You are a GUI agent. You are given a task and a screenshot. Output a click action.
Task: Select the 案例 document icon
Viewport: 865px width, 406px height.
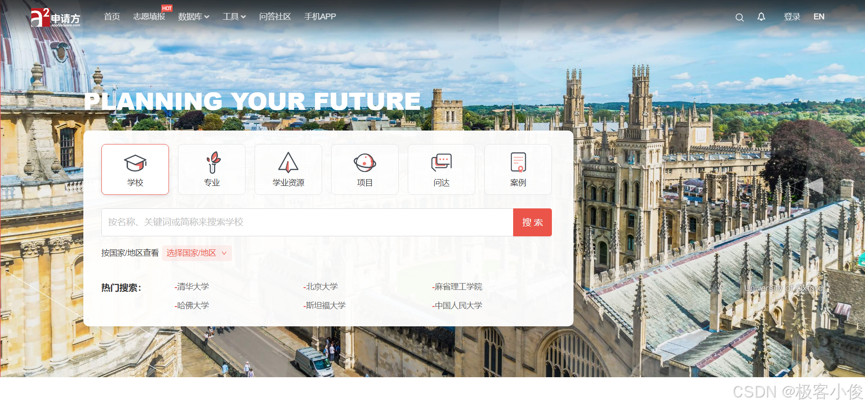518,169
